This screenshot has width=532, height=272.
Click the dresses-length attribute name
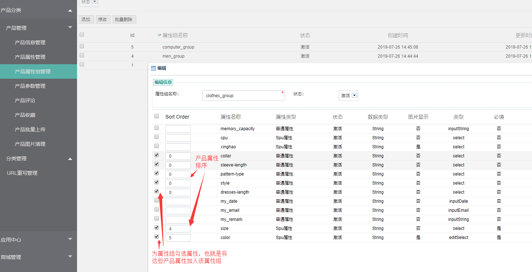point(235,192)
